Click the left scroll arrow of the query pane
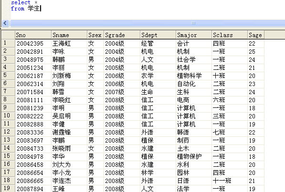Viewport: 285px width, 192px height. click(x=5, y=23)
